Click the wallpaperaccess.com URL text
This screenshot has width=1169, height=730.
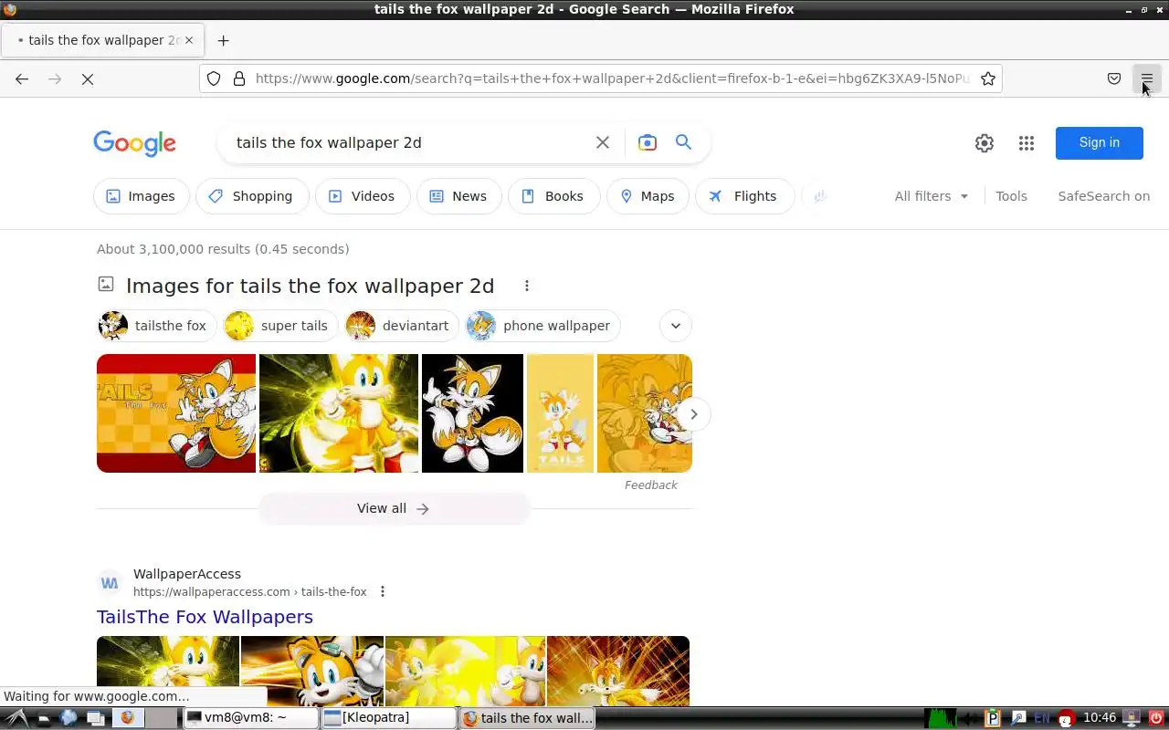coord(249,591)
